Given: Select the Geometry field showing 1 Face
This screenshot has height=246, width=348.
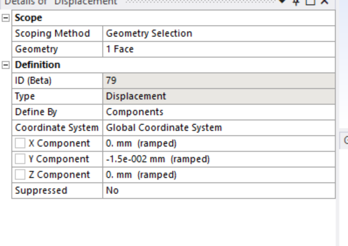Looking at the screenshot, I should click(219, 49).
